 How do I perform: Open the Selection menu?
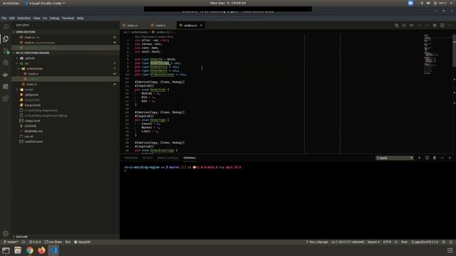point(24,18)
